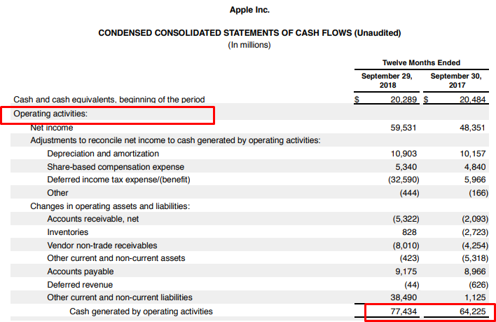Select deferred revenue value (626)
The width and height of the screenshot is (496, 322).
478,285
